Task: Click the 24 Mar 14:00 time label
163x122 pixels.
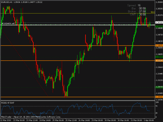Action: coord(45,120)
